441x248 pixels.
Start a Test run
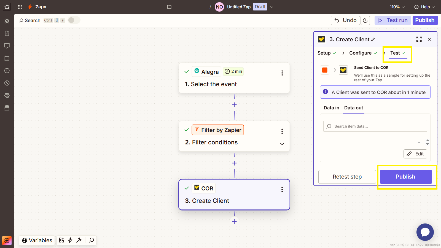(x=393, y=20)
